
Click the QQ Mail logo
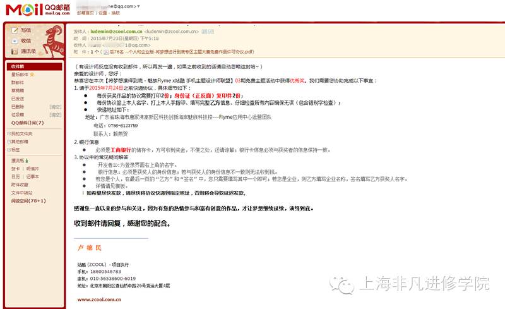click(38, 9)
